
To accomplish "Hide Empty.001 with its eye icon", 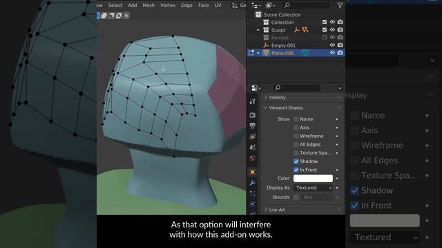I will point(333,45).
